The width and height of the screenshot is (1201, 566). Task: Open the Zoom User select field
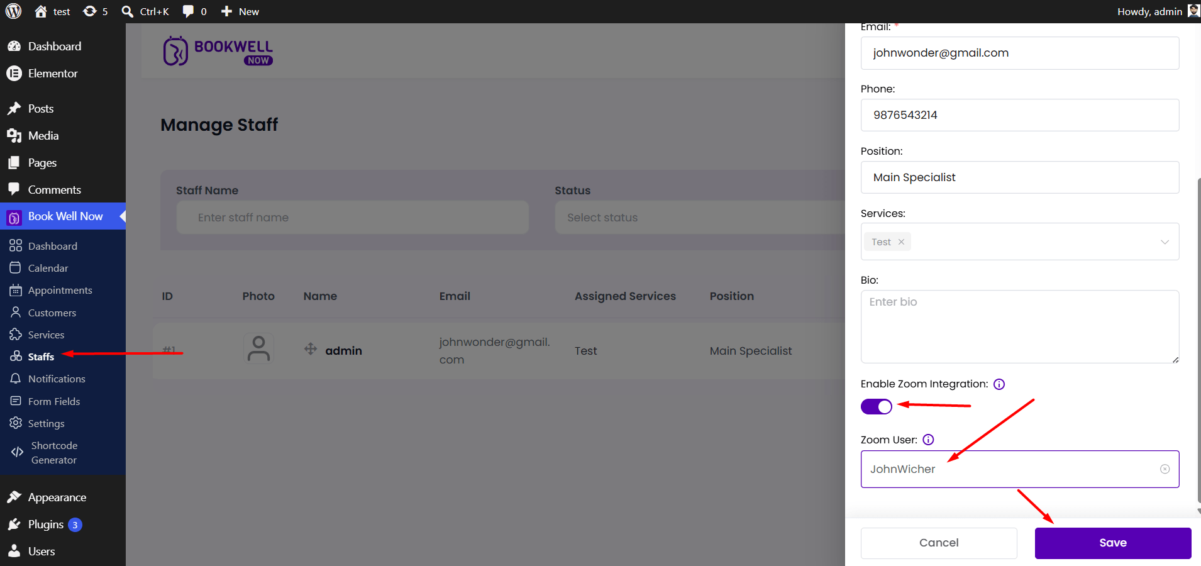[1020, 469]
